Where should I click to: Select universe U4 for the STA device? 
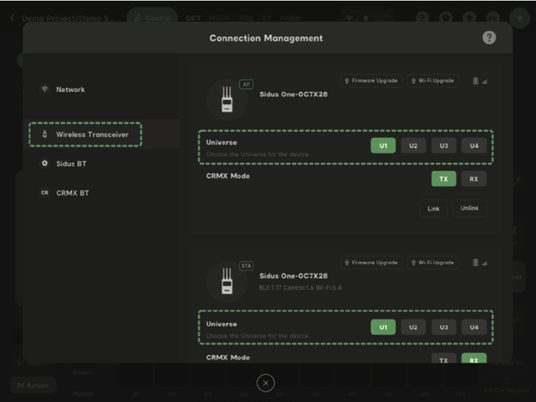474,327
